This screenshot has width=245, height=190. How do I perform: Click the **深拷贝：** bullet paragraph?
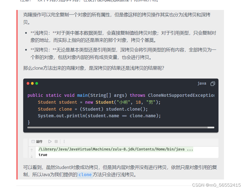click(123, 53)
